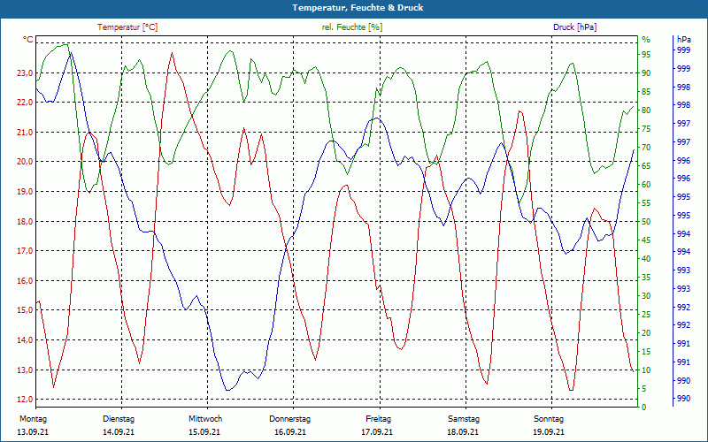708x442 pixels.
Task: Click temperature axis value '12,0'
Action: point(25,400)
